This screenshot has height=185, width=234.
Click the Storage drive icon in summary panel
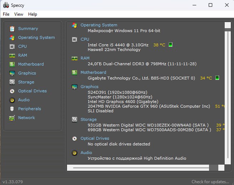(x=75, y=119)
